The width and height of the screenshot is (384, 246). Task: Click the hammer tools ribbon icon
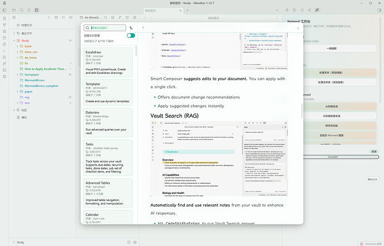4,63
